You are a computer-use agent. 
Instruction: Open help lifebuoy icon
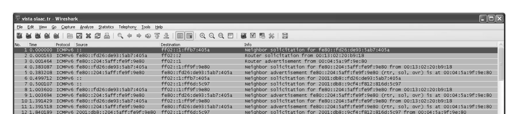(x=285, y=36)
